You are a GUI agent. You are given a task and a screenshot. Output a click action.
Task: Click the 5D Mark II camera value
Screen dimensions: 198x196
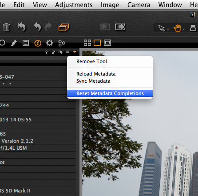pyautogui.click(x=15, y=191)
